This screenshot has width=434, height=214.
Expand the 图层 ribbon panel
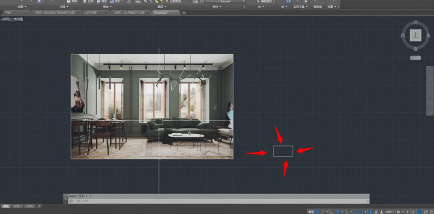point(162,7)
